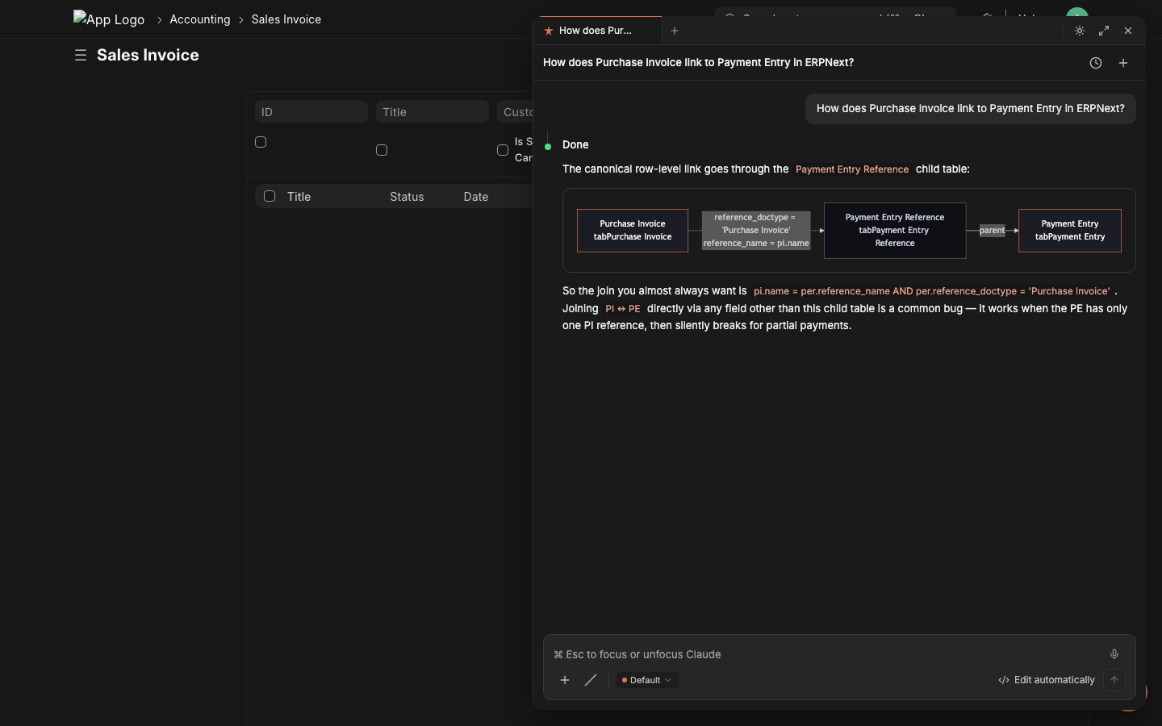The image size is (1162, 726).
Task: Open the Default model dropdown
Action: pyautogui.click(x=647, y=680)
